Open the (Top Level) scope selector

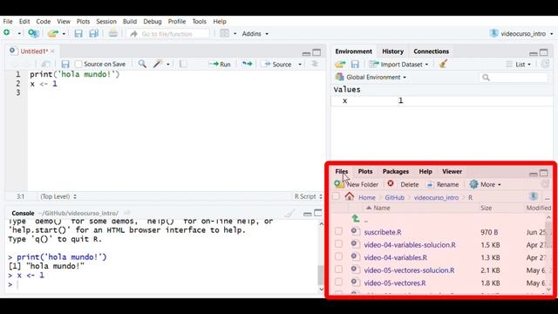coord(58,196)
